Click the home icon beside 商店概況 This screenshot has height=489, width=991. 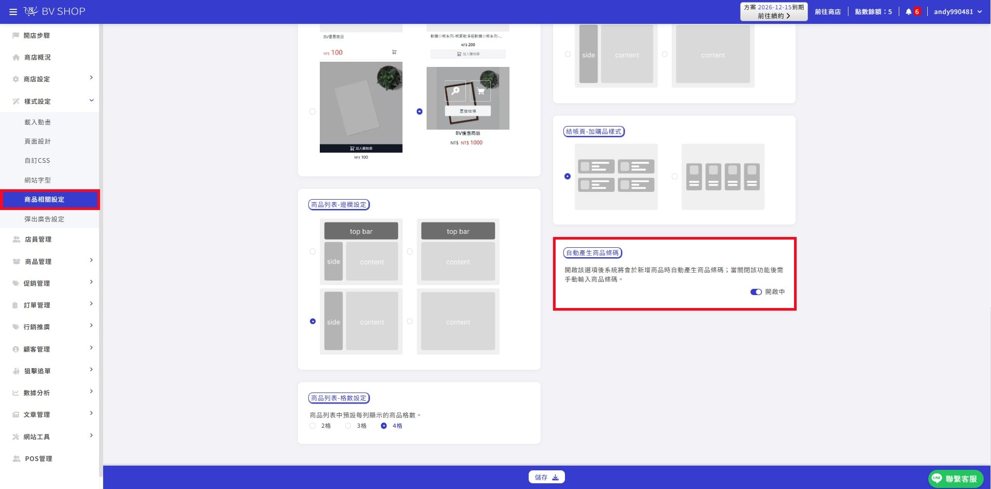point(16,58)
